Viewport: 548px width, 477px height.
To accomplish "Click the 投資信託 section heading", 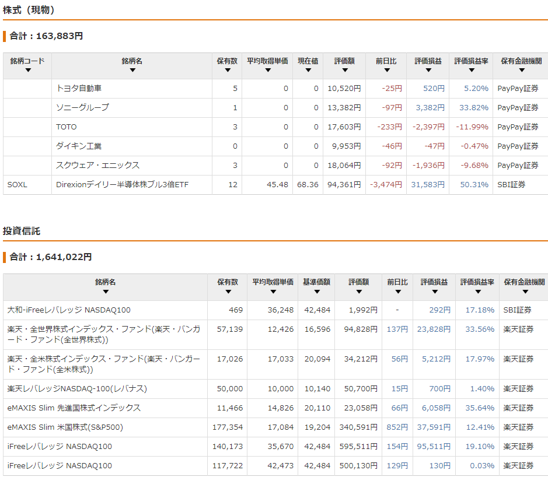I will point(22,231).
